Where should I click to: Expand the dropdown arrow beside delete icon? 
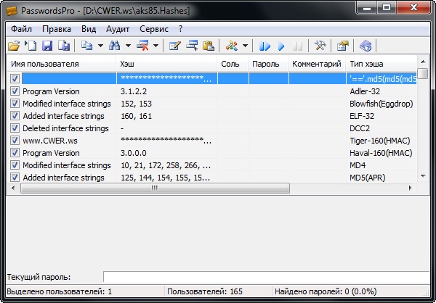point(156,46)
